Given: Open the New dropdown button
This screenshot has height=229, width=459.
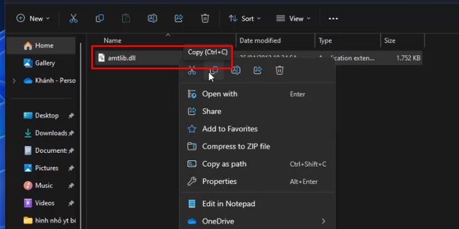Looking at the screenshot, I should pos(33,18).
